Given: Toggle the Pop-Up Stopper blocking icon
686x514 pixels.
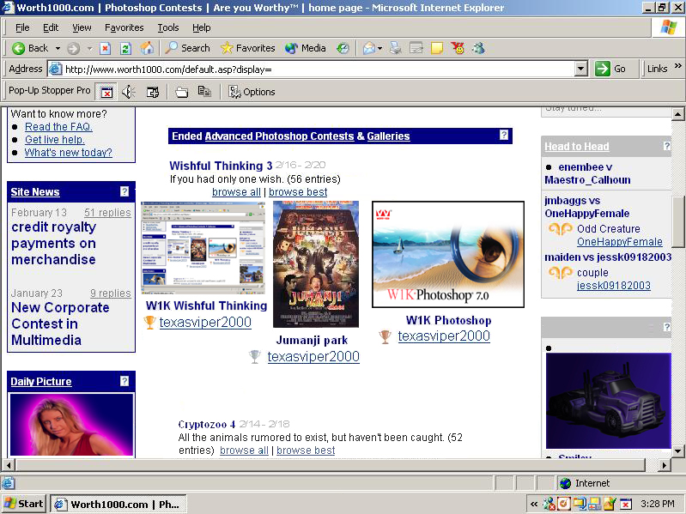Looking at the screenshot, I should coord(106,92).
